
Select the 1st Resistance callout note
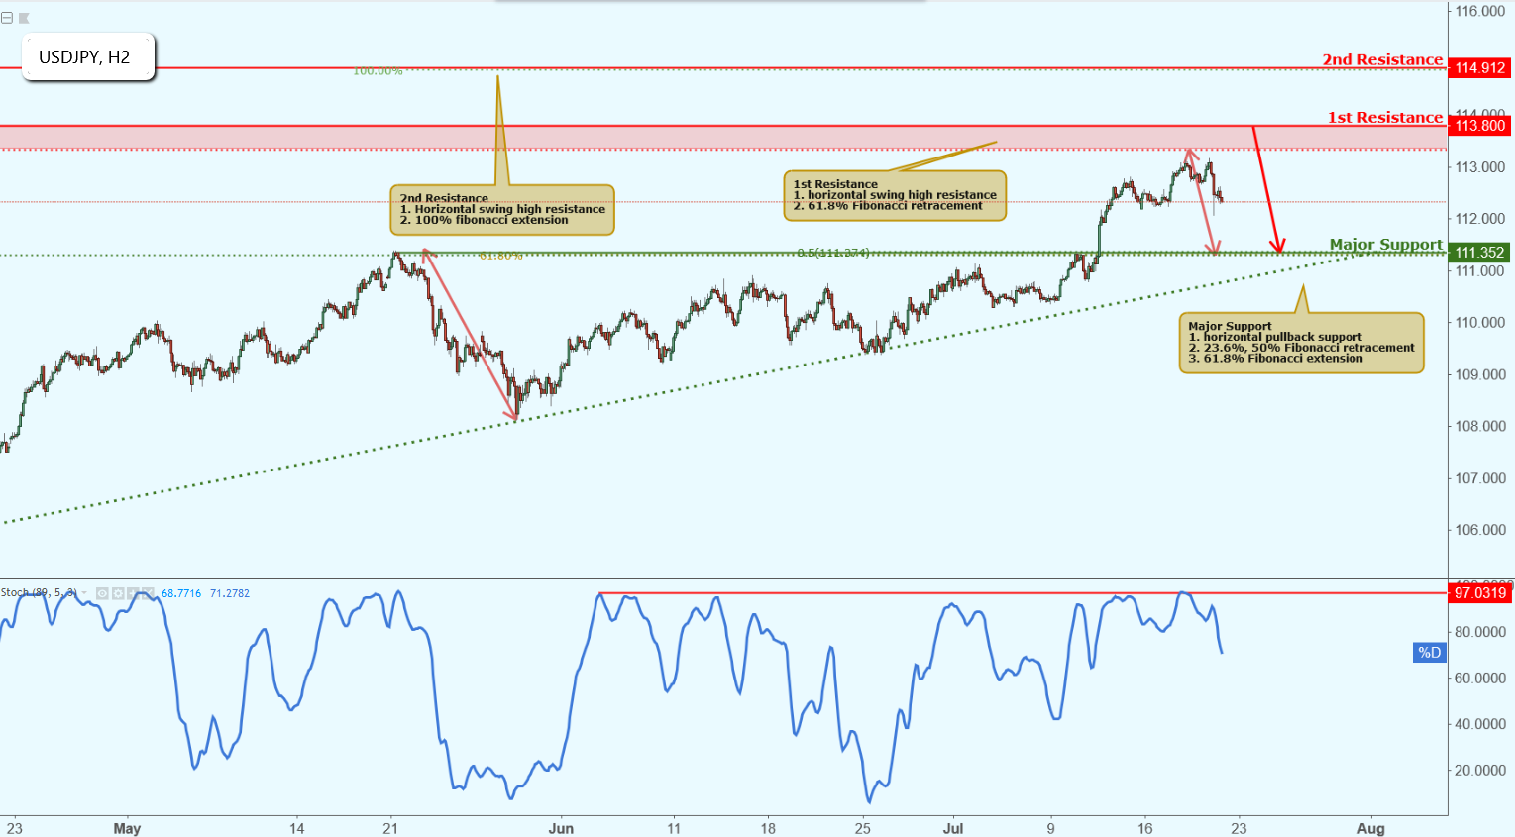point(895,195)
